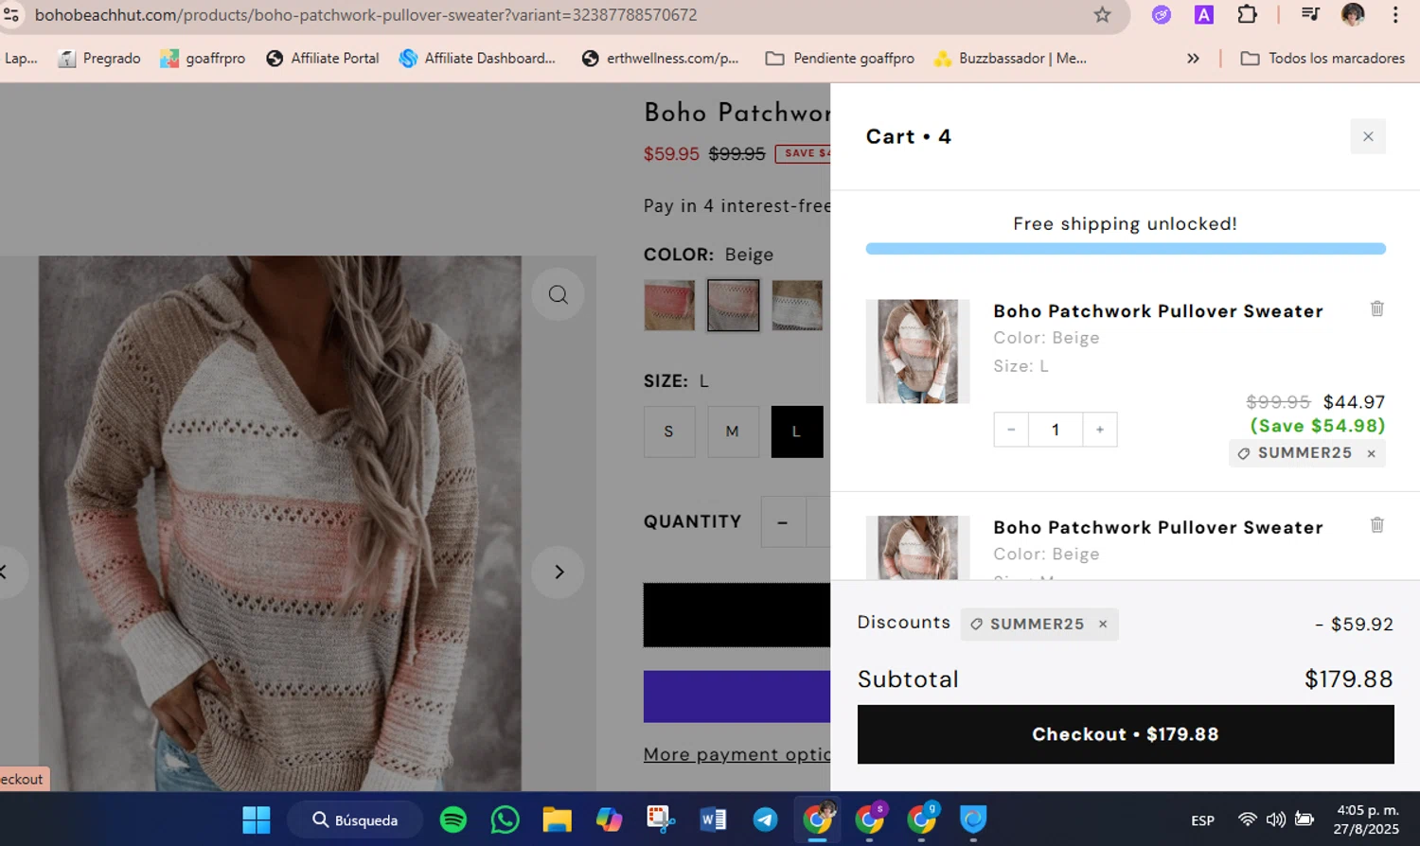Open the blue shield app in taskbar

coord(973,820)
